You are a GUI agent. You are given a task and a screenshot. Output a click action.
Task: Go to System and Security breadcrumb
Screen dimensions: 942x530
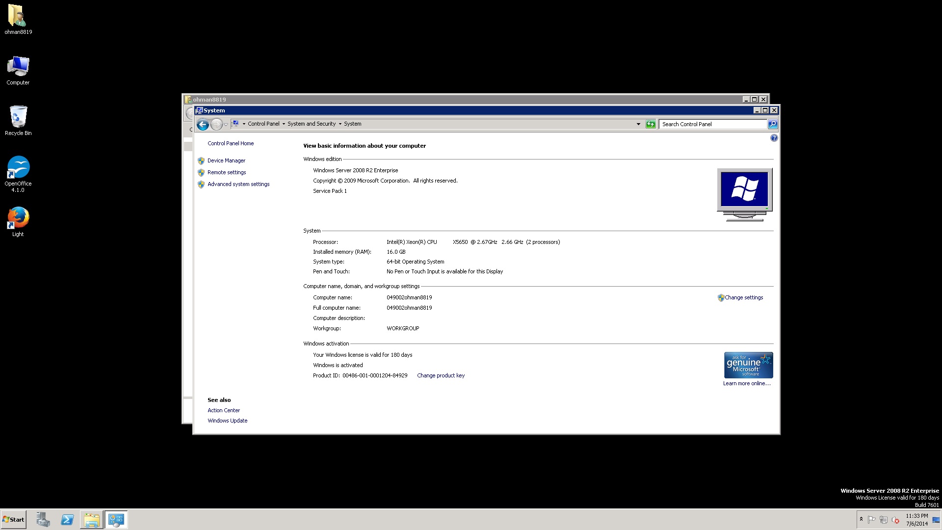tap(312, 124)
